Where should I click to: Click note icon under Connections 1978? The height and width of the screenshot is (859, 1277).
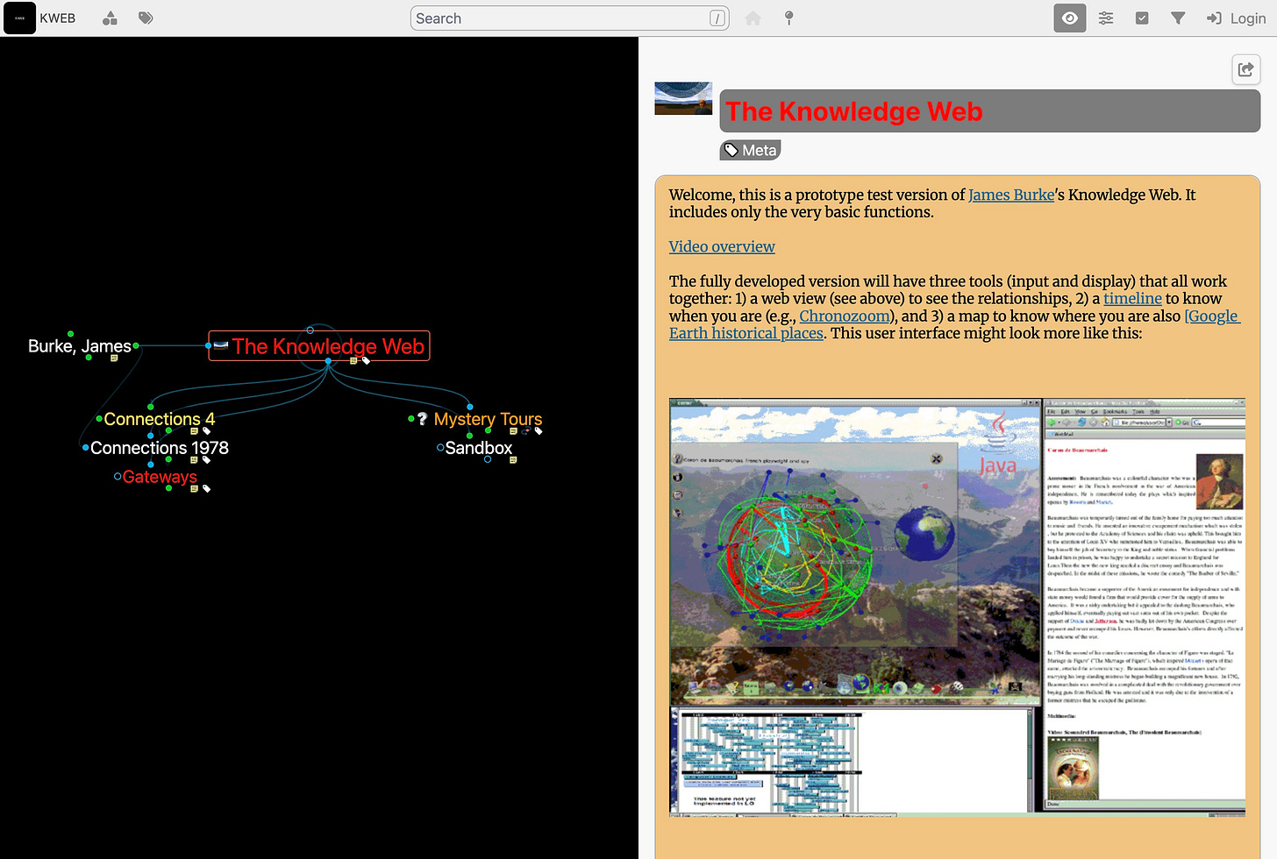tap(194, 460)
